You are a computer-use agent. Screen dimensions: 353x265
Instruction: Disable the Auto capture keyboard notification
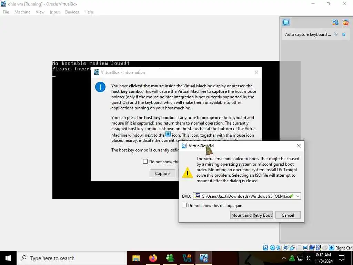pyautogui.click(x=336, y=34)
